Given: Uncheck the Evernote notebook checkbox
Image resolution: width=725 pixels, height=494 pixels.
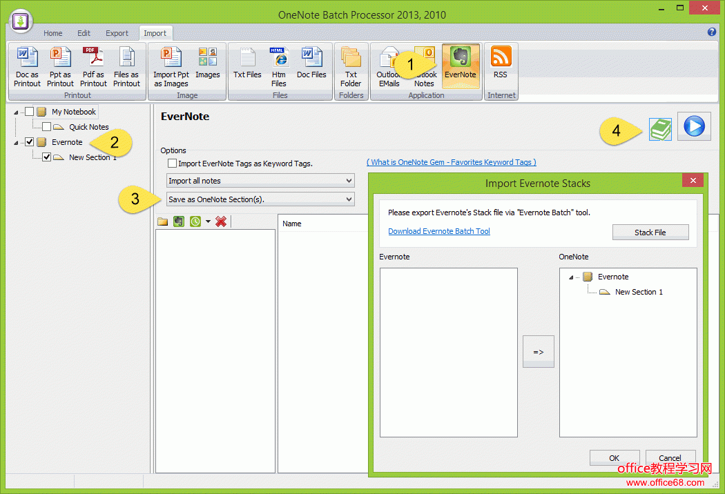Looking at the screenshot, I should (30, 141).
